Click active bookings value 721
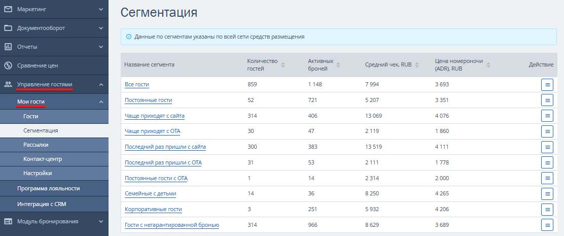The image size is (564, 236). tap(312, 100)
